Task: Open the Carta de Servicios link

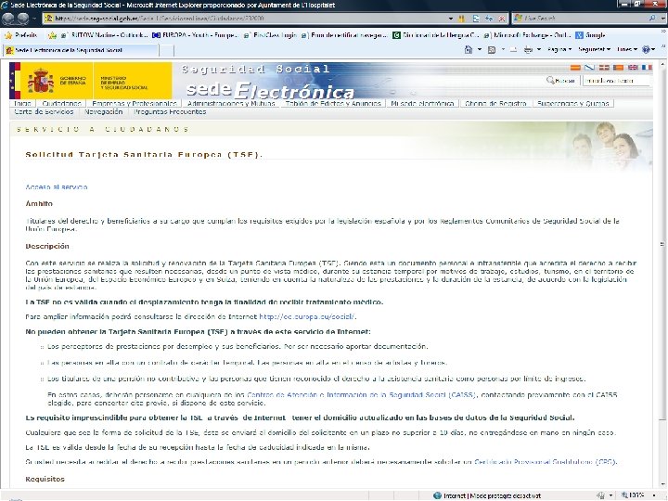Action: [x=44, y=112]
